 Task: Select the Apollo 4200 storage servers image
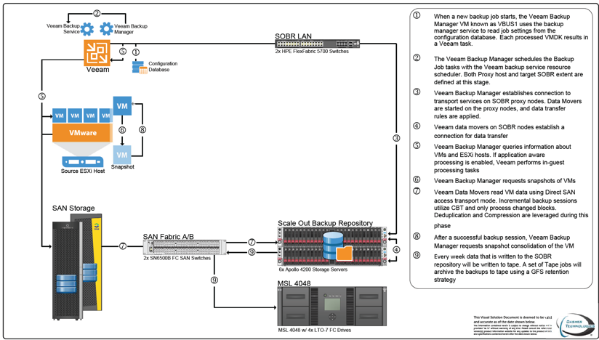tap(332, 246)
